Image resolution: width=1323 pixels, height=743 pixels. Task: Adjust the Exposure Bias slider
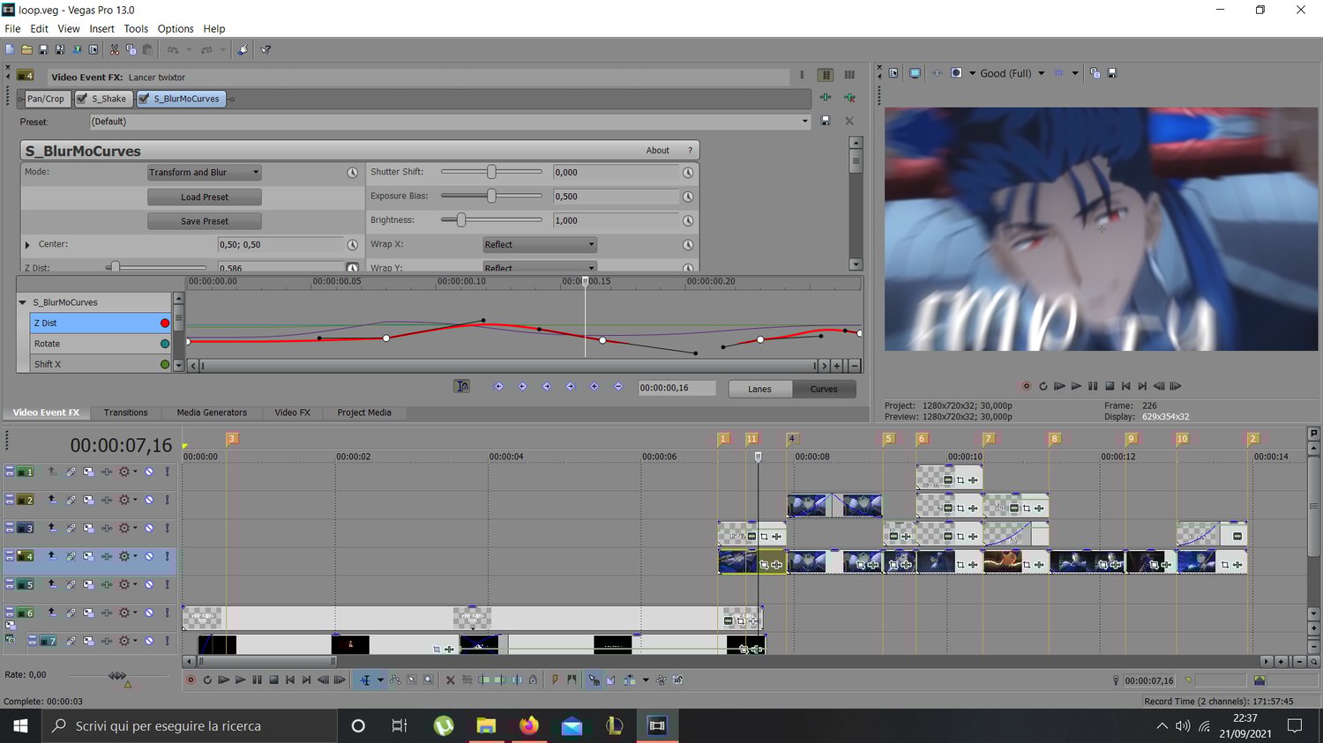(491, 196)
